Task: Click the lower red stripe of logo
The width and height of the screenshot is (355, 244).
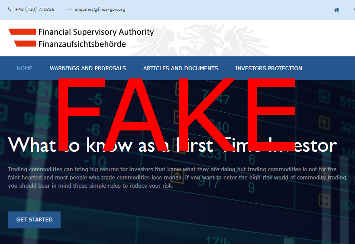Action: 25,43
